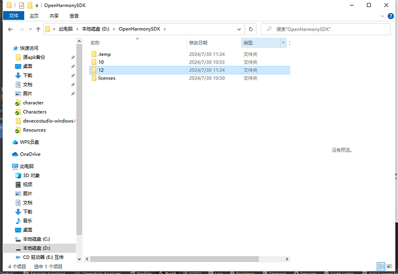
Task: Click the OneDrive cloud icon
Action: [15, 155]
